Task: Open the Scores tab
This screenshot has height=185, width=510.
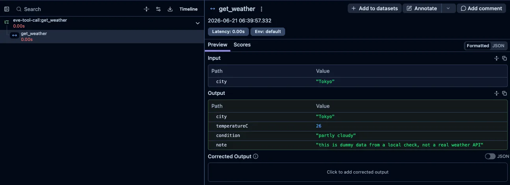Action: (x=242, y=45)
